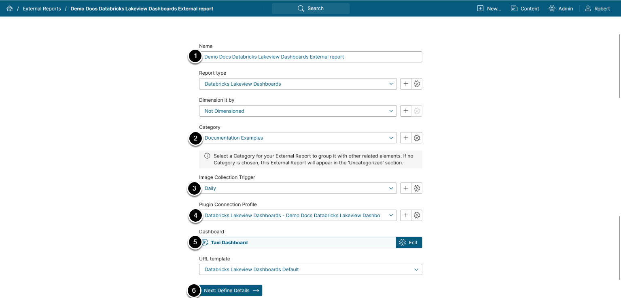
Task: Open the Content menu
Action: pyautogui.click(x=525, y=8)
